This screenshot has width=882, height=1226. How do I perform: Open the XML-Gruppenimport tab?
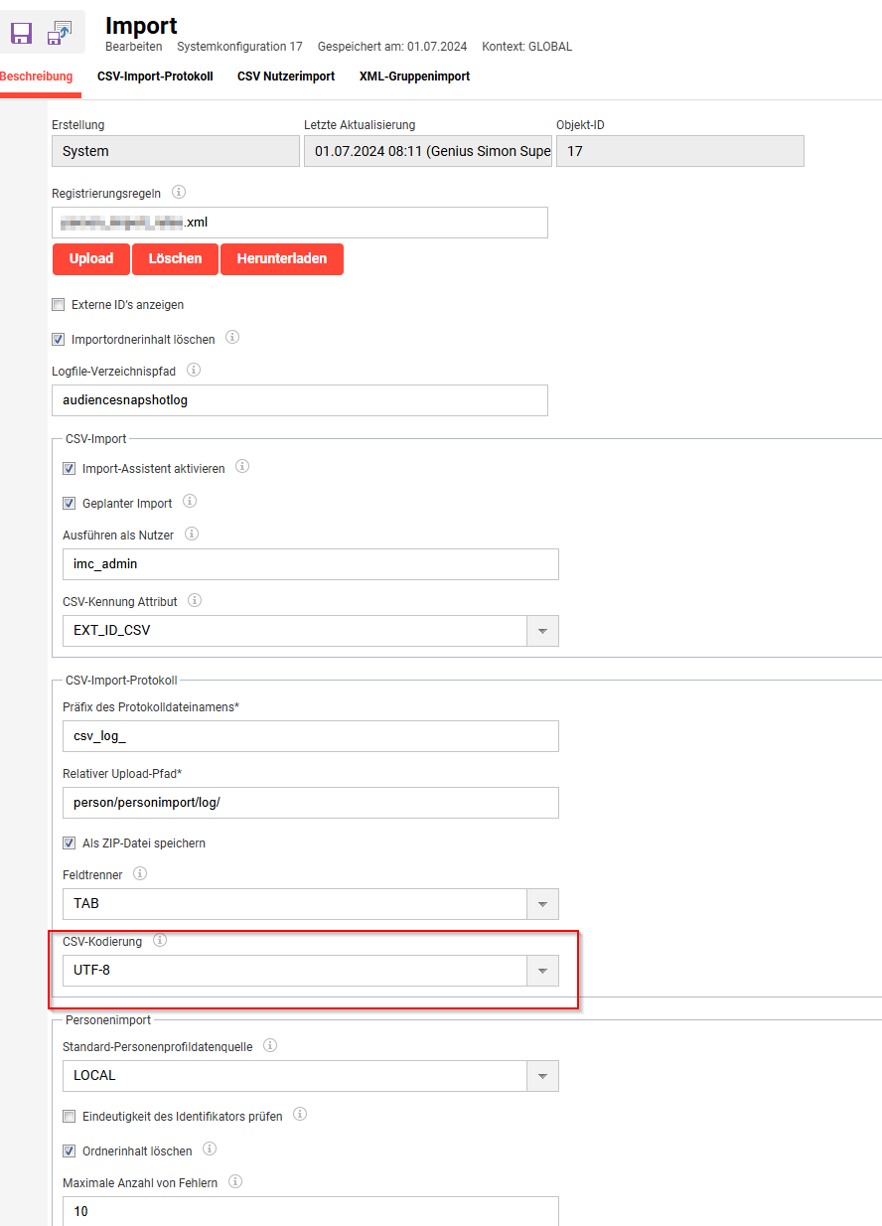point(414,77)
